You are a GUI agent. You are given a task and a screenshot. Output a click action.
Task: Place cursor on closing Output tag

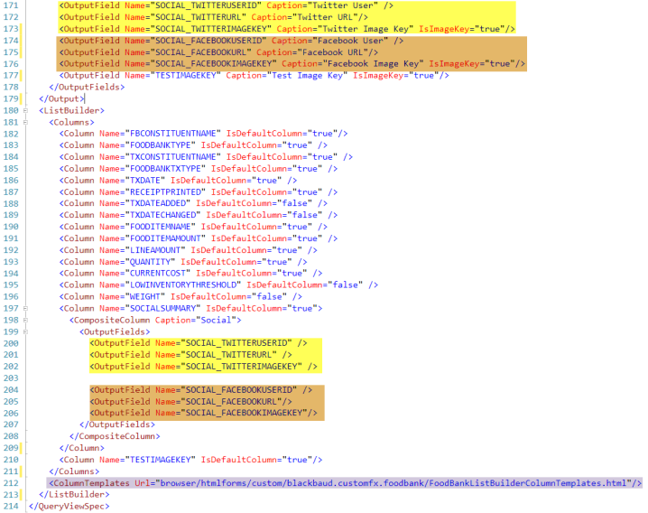(x=61, y=98)
